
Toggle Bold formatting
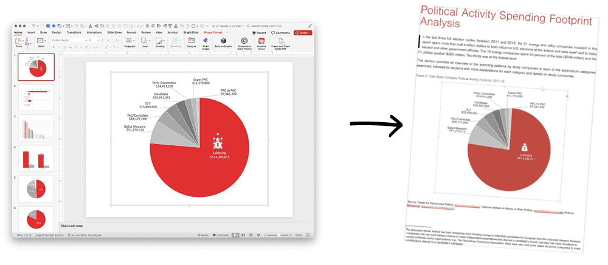pos(54,47)
